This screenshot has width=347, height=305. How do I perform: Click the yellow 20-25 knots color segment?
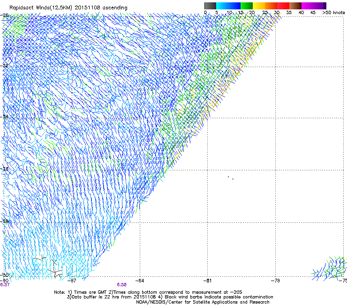click(259, 6)
